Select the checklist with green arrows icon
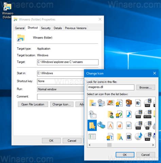Image resolution: width=161 pixels, height=163 pixels. pos(92,137)
